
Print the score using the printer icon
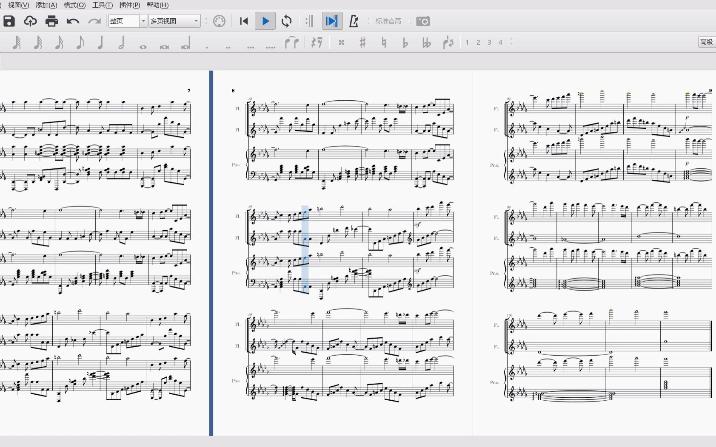tap(51, 21)
